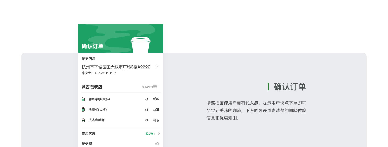
Task: Click the ¥34 price of vanilla latte
Action: (x=156, y=99)
